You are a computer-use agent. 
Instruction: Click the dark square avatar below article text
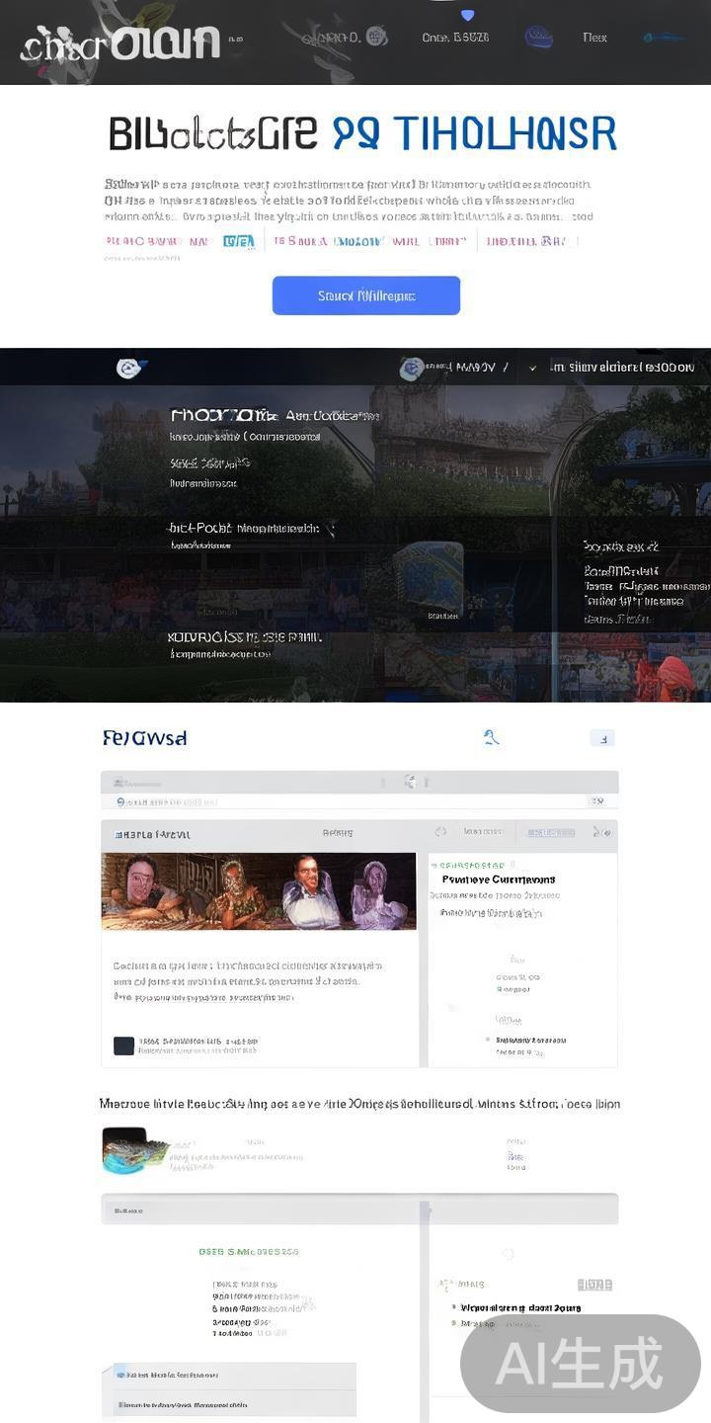tap(123, 1046)
